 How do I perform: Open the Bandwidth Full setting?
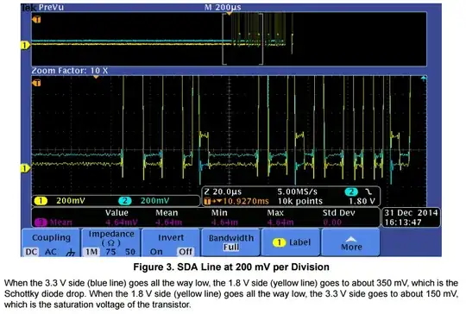point(231,242)
